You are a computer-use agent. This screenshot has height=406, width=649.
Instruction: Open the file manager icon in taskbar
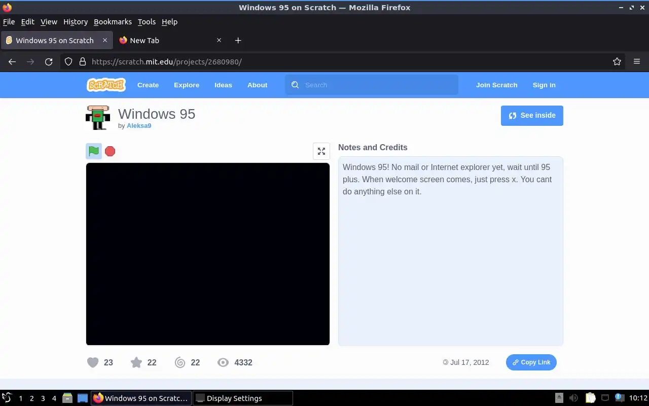click(x=67, y=398)
